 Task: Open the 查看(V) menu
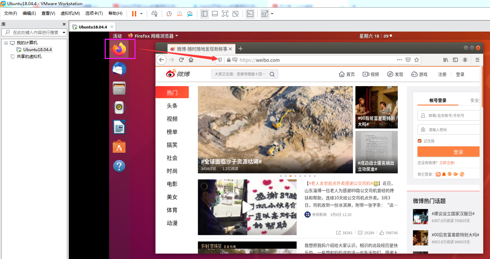click(x=48, y=13)
